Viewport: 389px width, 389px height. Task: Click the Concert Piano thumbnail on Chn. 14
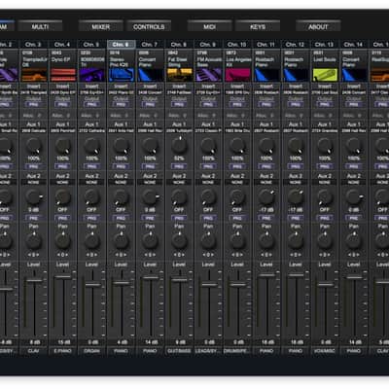[x=354, y=75]
